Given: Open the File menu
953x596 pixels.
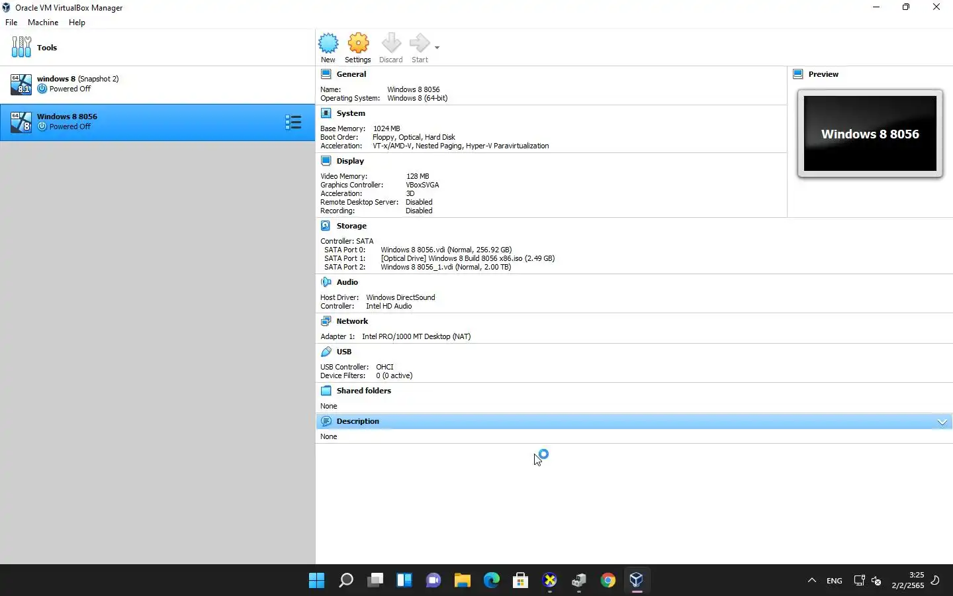Looking at the screenshot, I should tap(11, 23).
